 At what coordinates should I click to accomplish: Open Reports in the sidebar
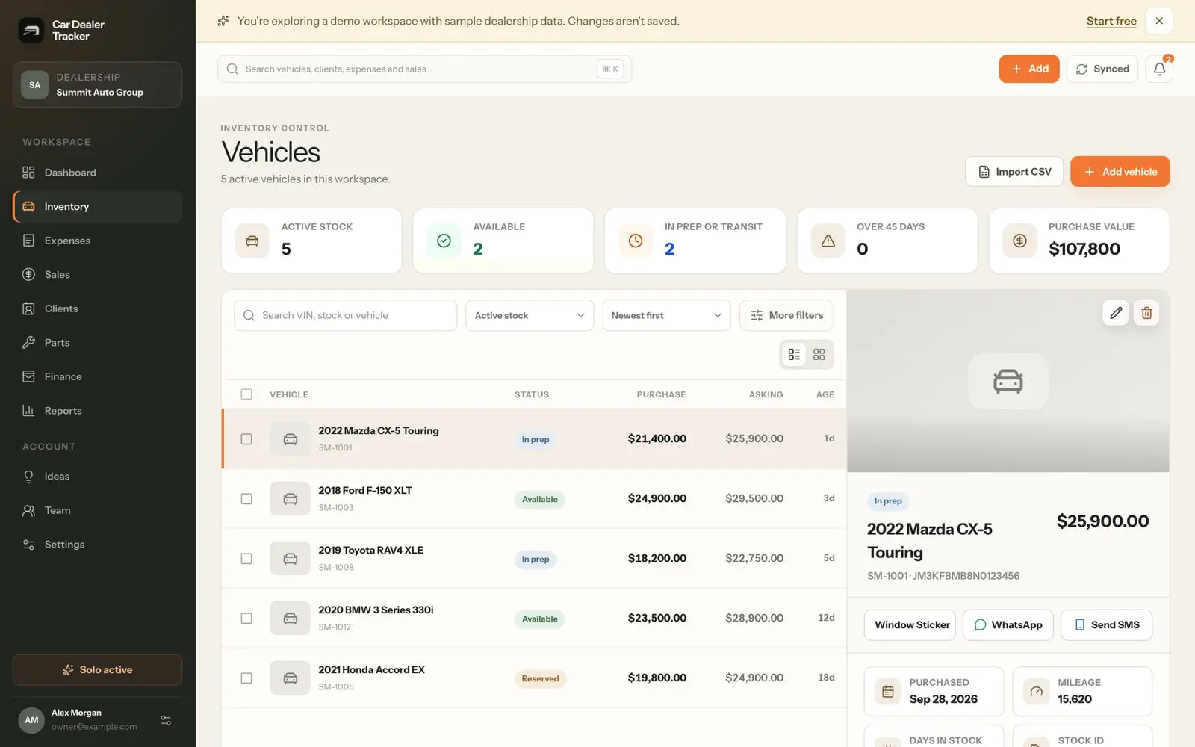coord(97,411)
